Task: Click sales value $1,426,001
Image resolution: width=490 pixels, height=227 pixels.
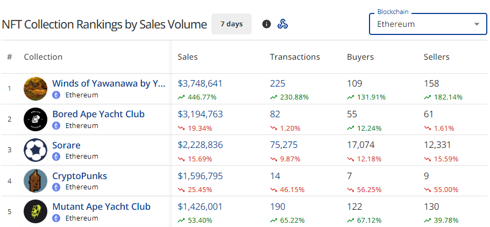Action: [x=200, y=207]
